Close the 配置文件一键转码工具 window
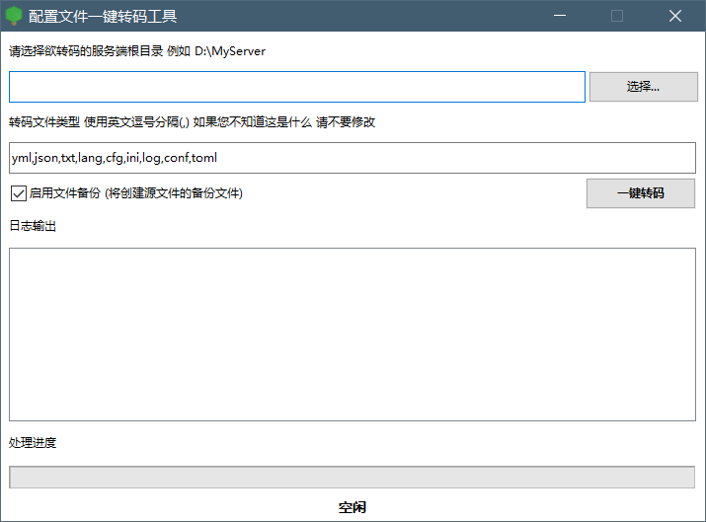 (675, 16)
